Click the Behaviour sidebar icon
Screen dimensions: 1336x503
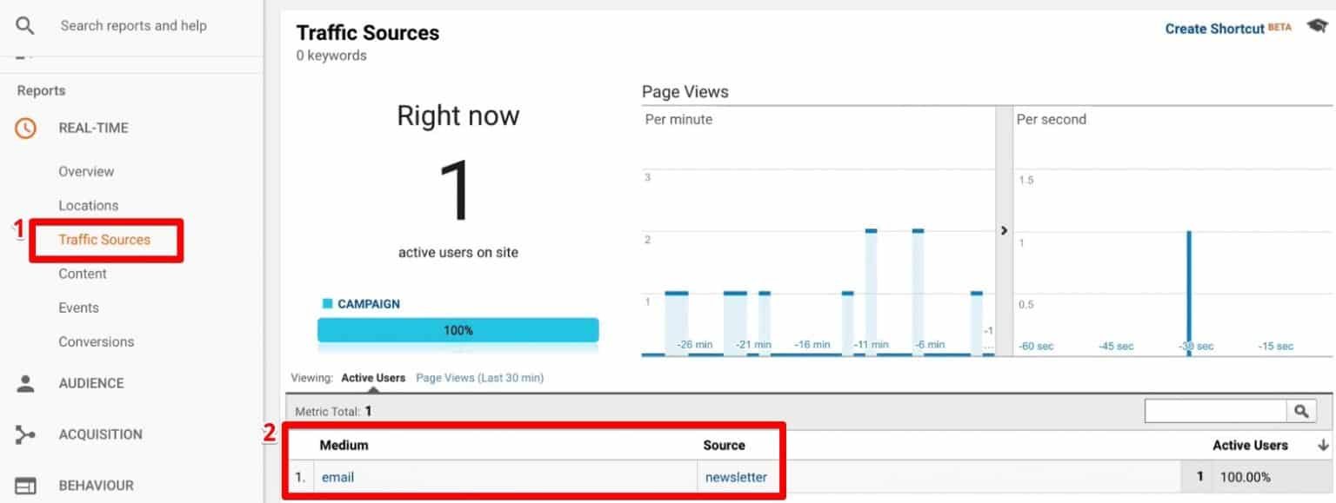25,485
